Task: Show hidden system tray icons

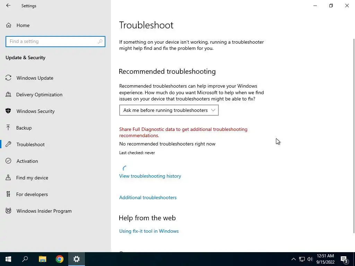Action: [x=293, y=259]
